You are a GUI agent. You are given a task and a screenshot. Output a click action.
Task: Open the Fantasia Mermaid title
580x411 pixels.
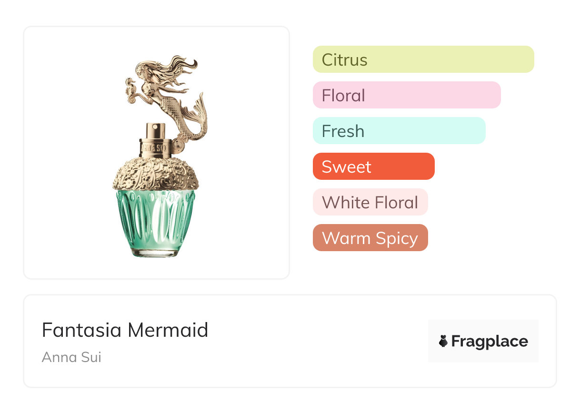tap(125, 330)
